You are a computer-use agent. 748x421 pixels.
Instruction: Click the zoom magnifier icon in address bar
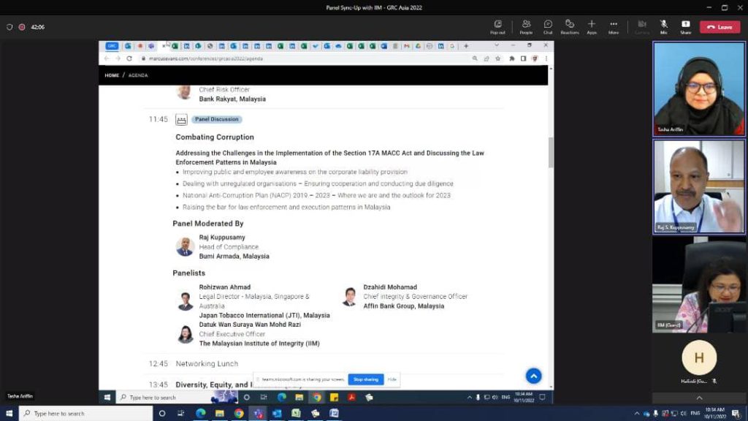point(475,58)
